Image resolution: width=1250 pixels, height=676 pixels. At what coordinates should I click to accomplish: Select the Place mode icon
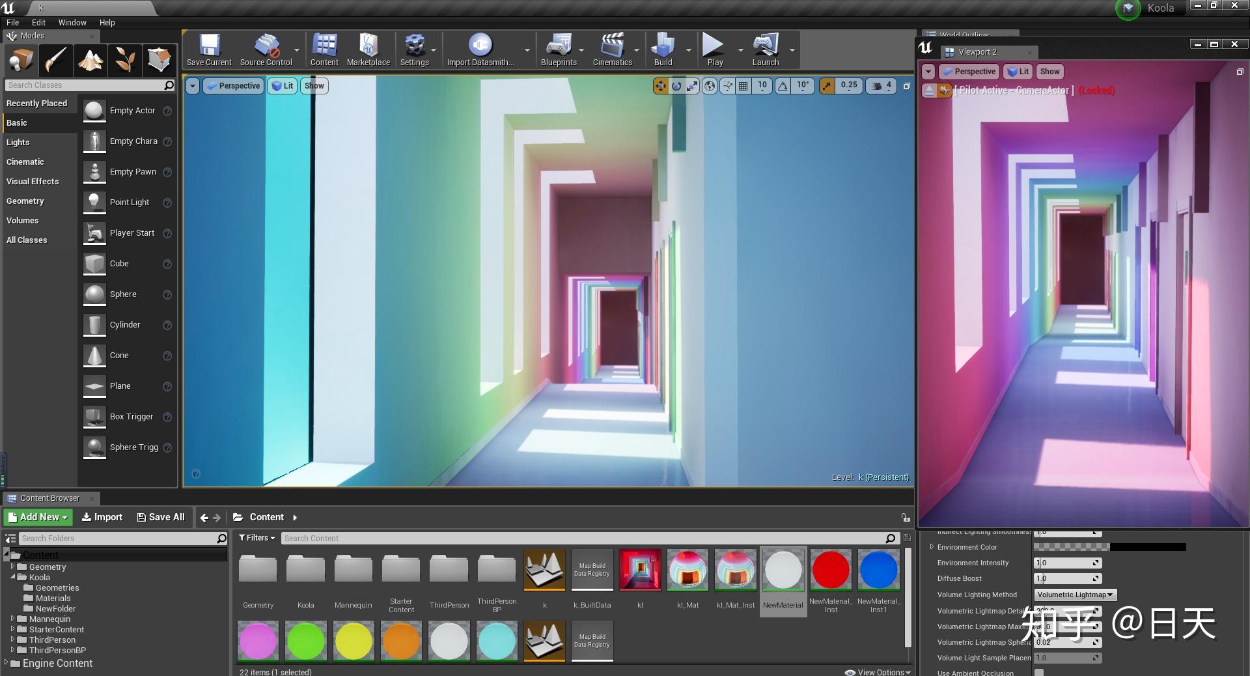click(21, 60)
